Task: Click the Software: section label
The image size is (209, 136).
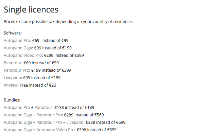Action: [x=13, y=33]
